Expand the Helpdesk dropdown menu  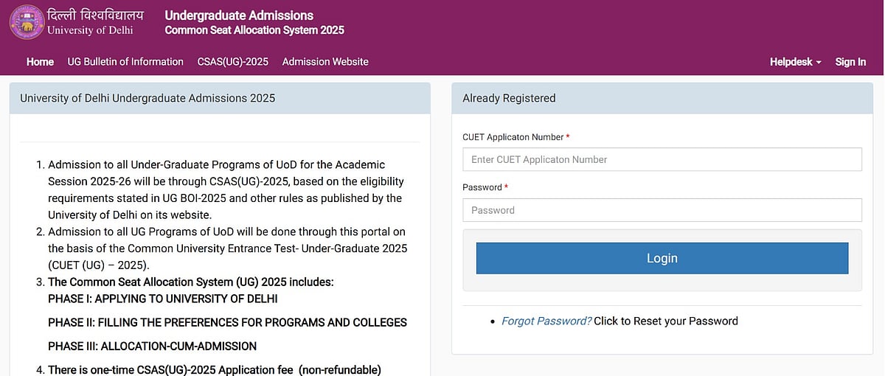795,62
